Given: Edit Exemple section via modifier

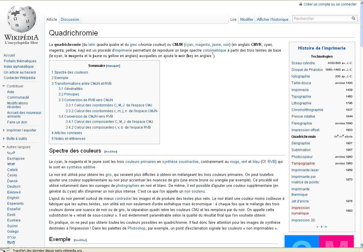Looking at the screenshot, I should click(80, 240).
